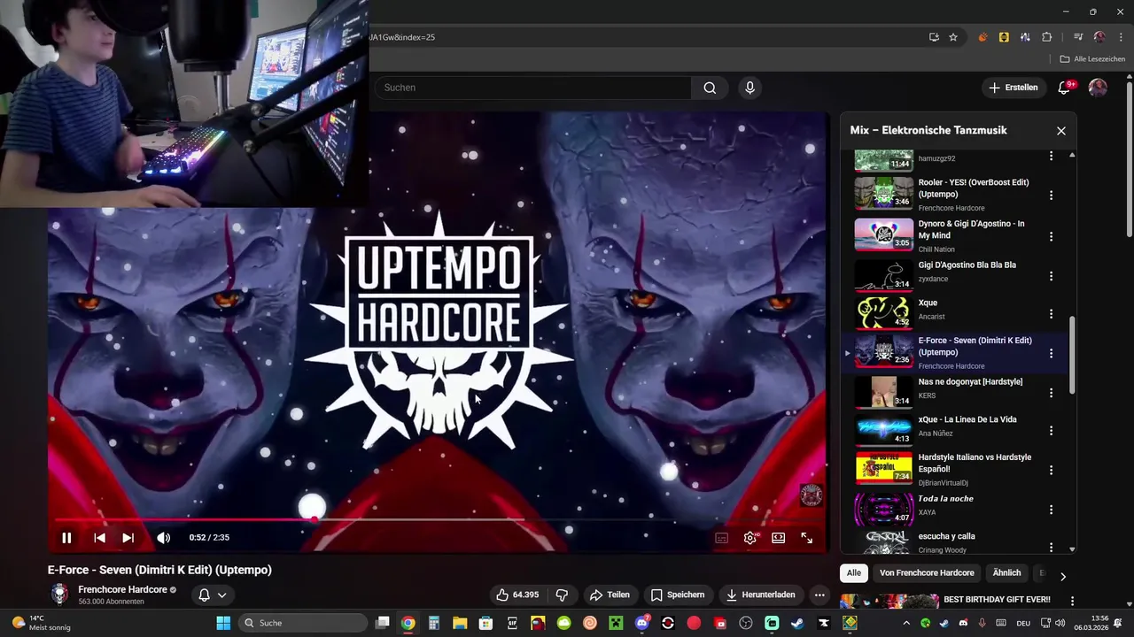The height and width of the screenshot is (637, 1134).
Task: Play Dynoro & Gigi D'Agostino thumbnail
Action: pyautogui.click(x=883, y=234)
